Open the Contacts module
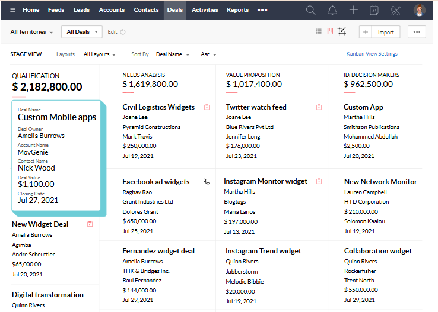This screenshot has height=312, width=438. click(x=146, y=10)
